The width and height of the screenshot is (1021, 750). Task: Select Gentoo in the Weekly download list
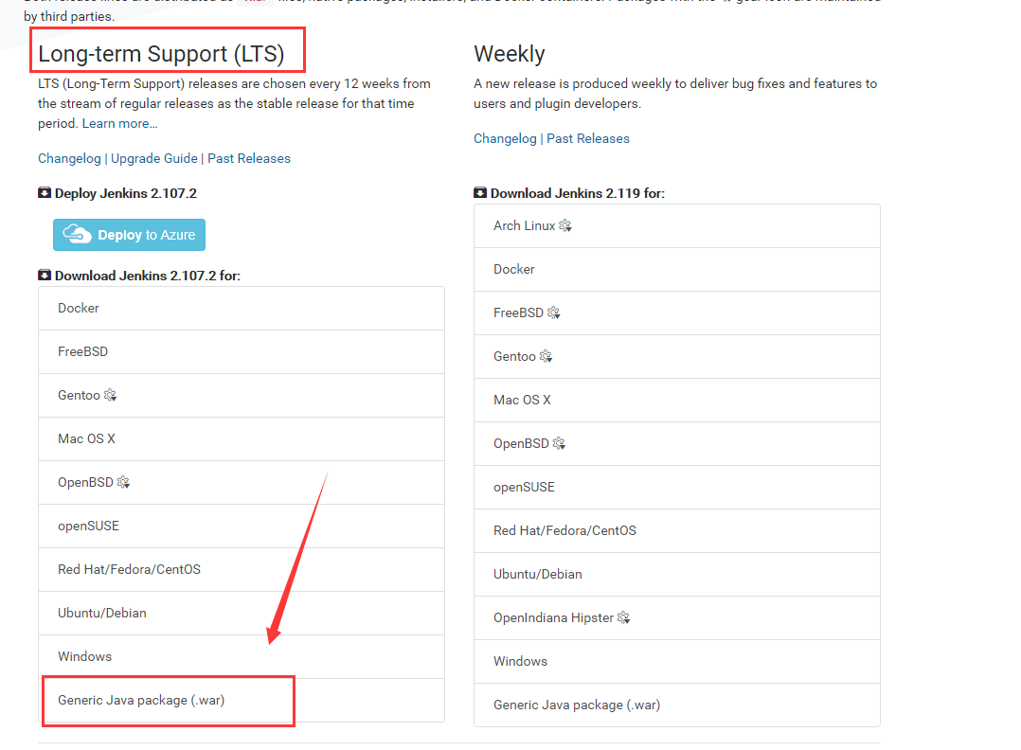pos(677,357)
